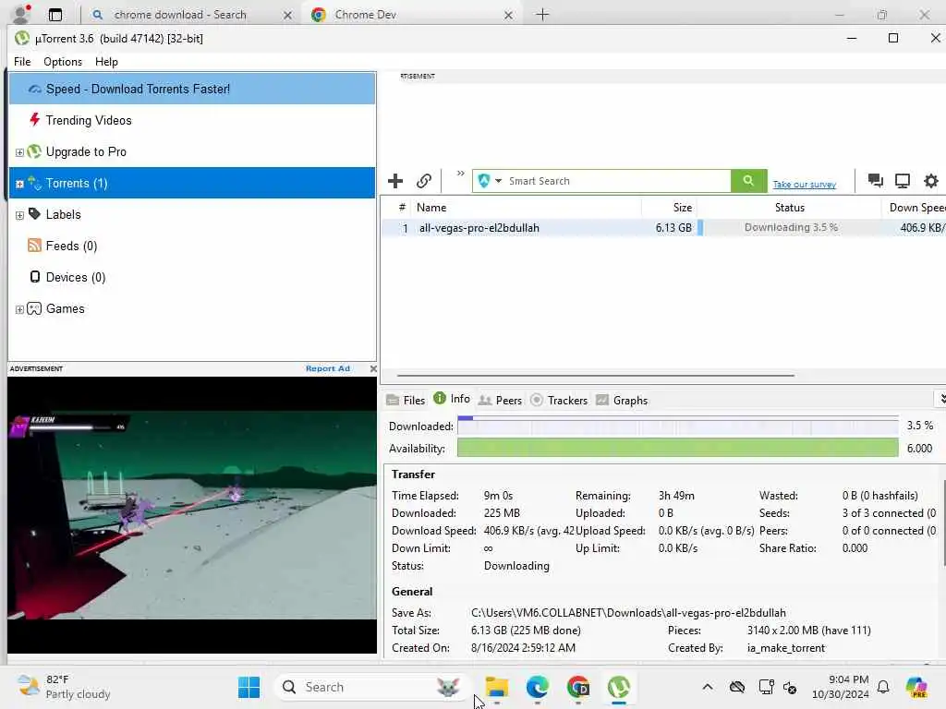
Task: Click the shield search provider icon
Action: (x=484, y=180)
